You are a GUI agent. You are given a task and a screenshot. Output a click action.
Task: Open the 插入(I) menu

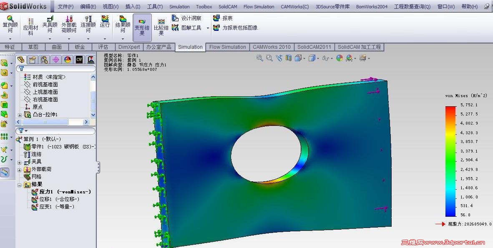pyautogui.click(x=133, y=7)
